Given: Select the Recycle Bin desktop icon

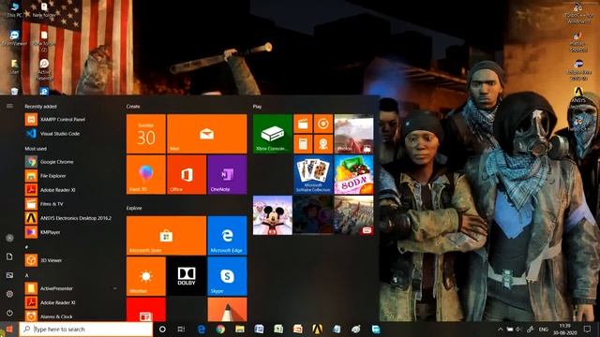Looking at the screenshot, I should (15, 91).
